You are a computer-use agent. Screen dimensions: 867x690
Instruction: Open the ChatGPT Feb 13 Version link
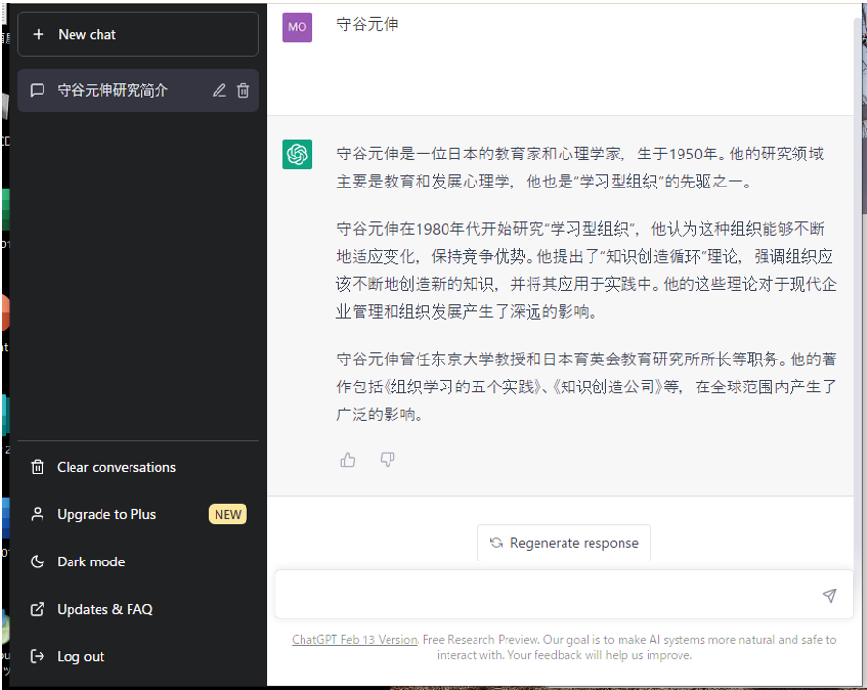[x=355, y=640]
